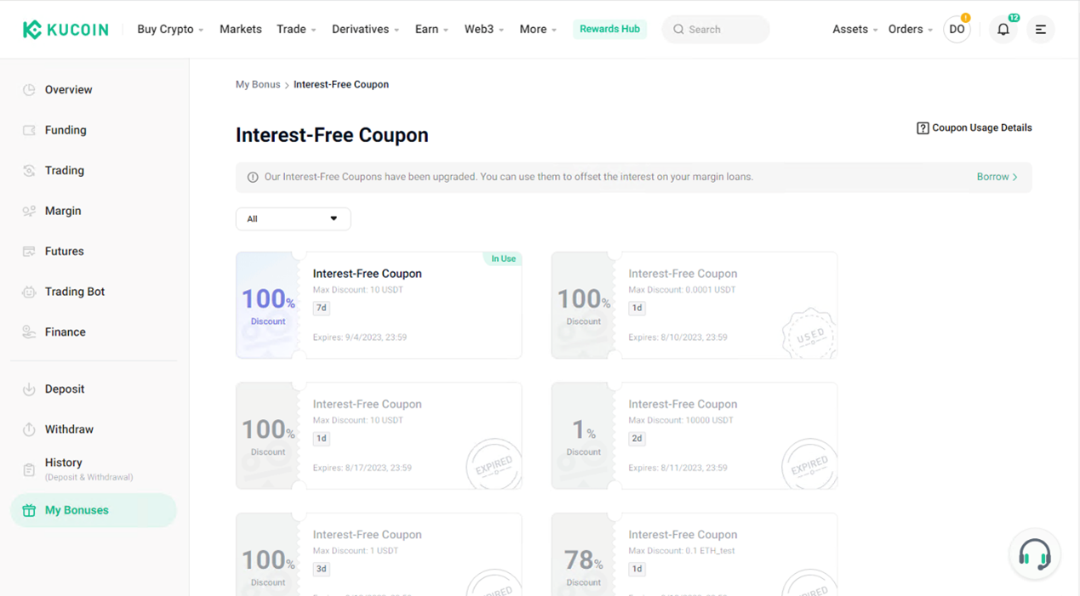Expand the Buy Crypto menu
Viewport: 1080px width, 596px height.
[x=170, y=29]
